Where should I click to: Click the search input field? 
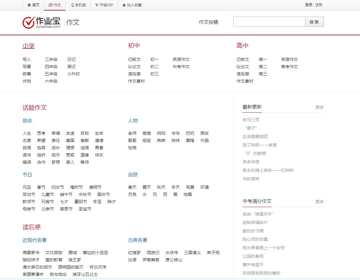269,22
